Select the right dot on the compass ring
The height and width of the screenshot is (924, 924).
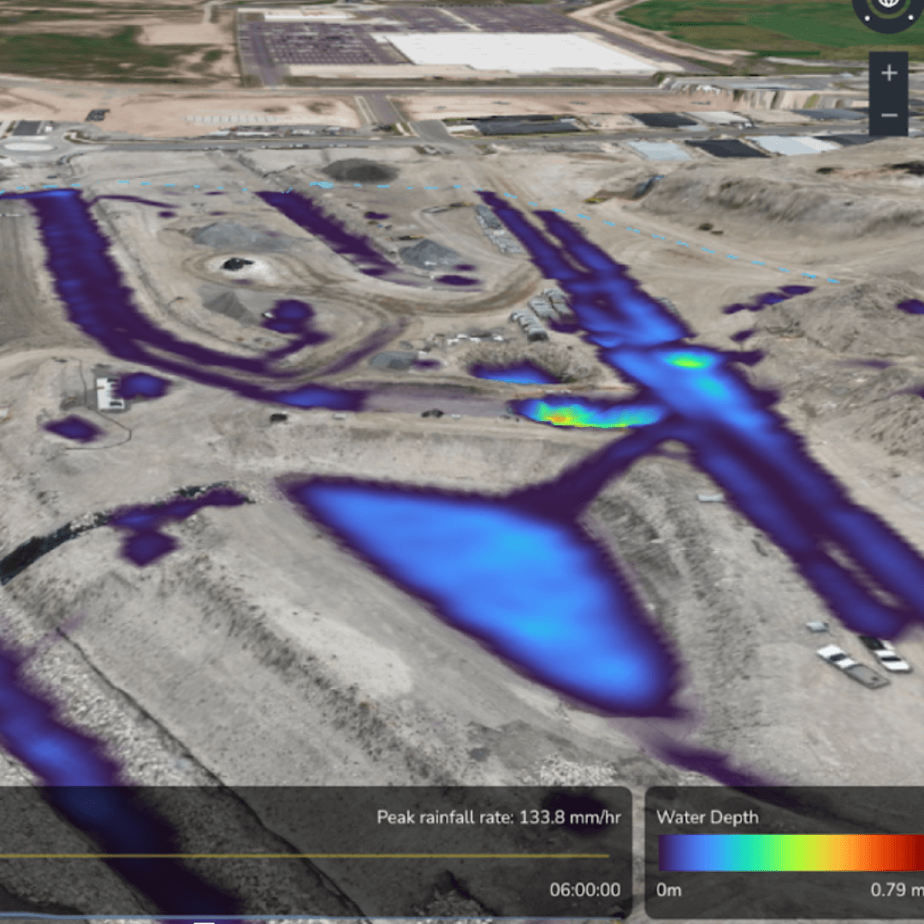[910, 18]
